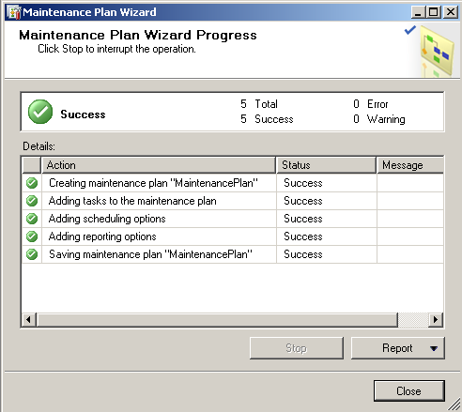Click the large green Success checkmark icon
The width and height of the screenshot is (462, 412).
point(40,112)
